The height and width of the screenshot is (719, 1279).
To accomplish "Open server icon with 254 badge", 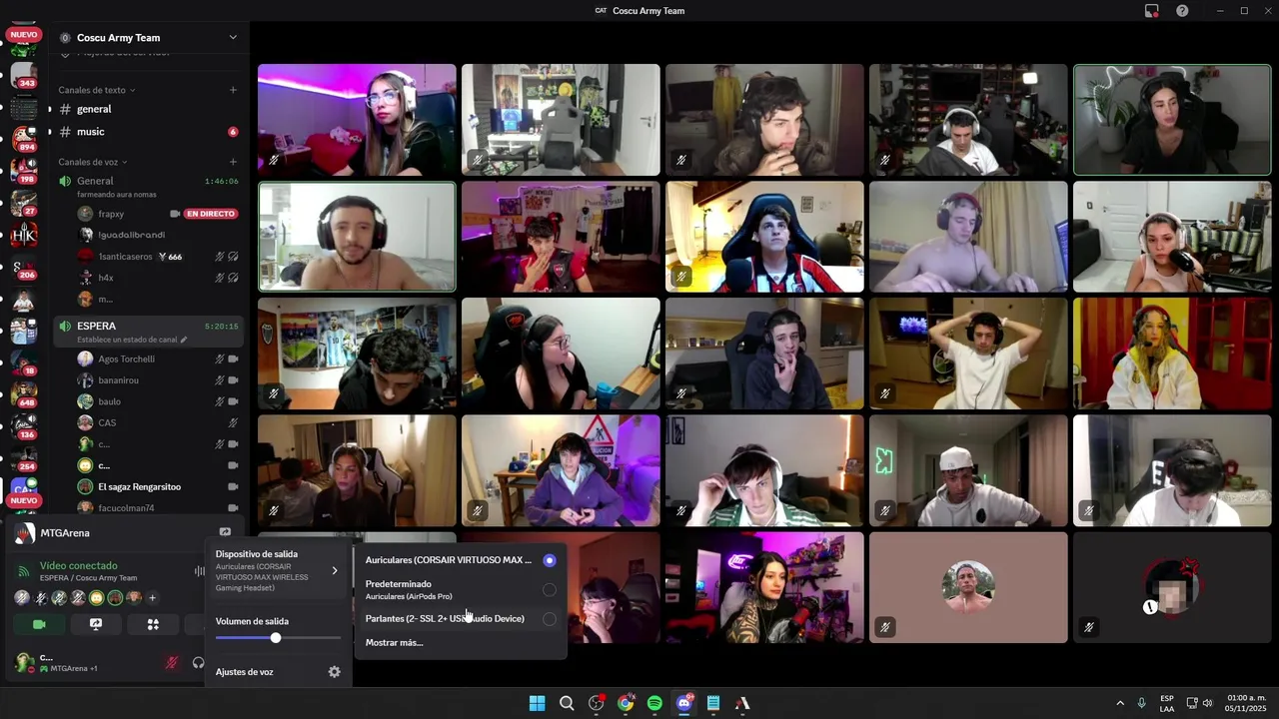I will 24,458.
